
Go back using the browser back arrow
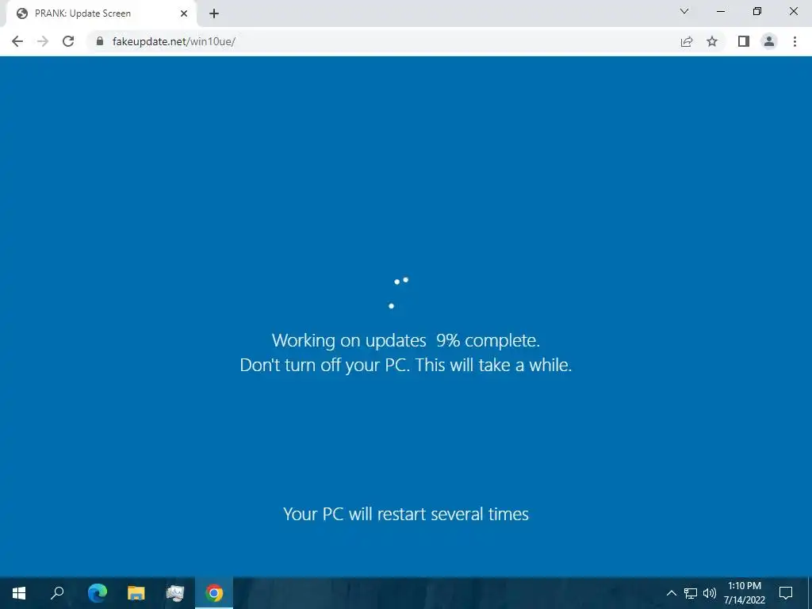tap(17, 41)
